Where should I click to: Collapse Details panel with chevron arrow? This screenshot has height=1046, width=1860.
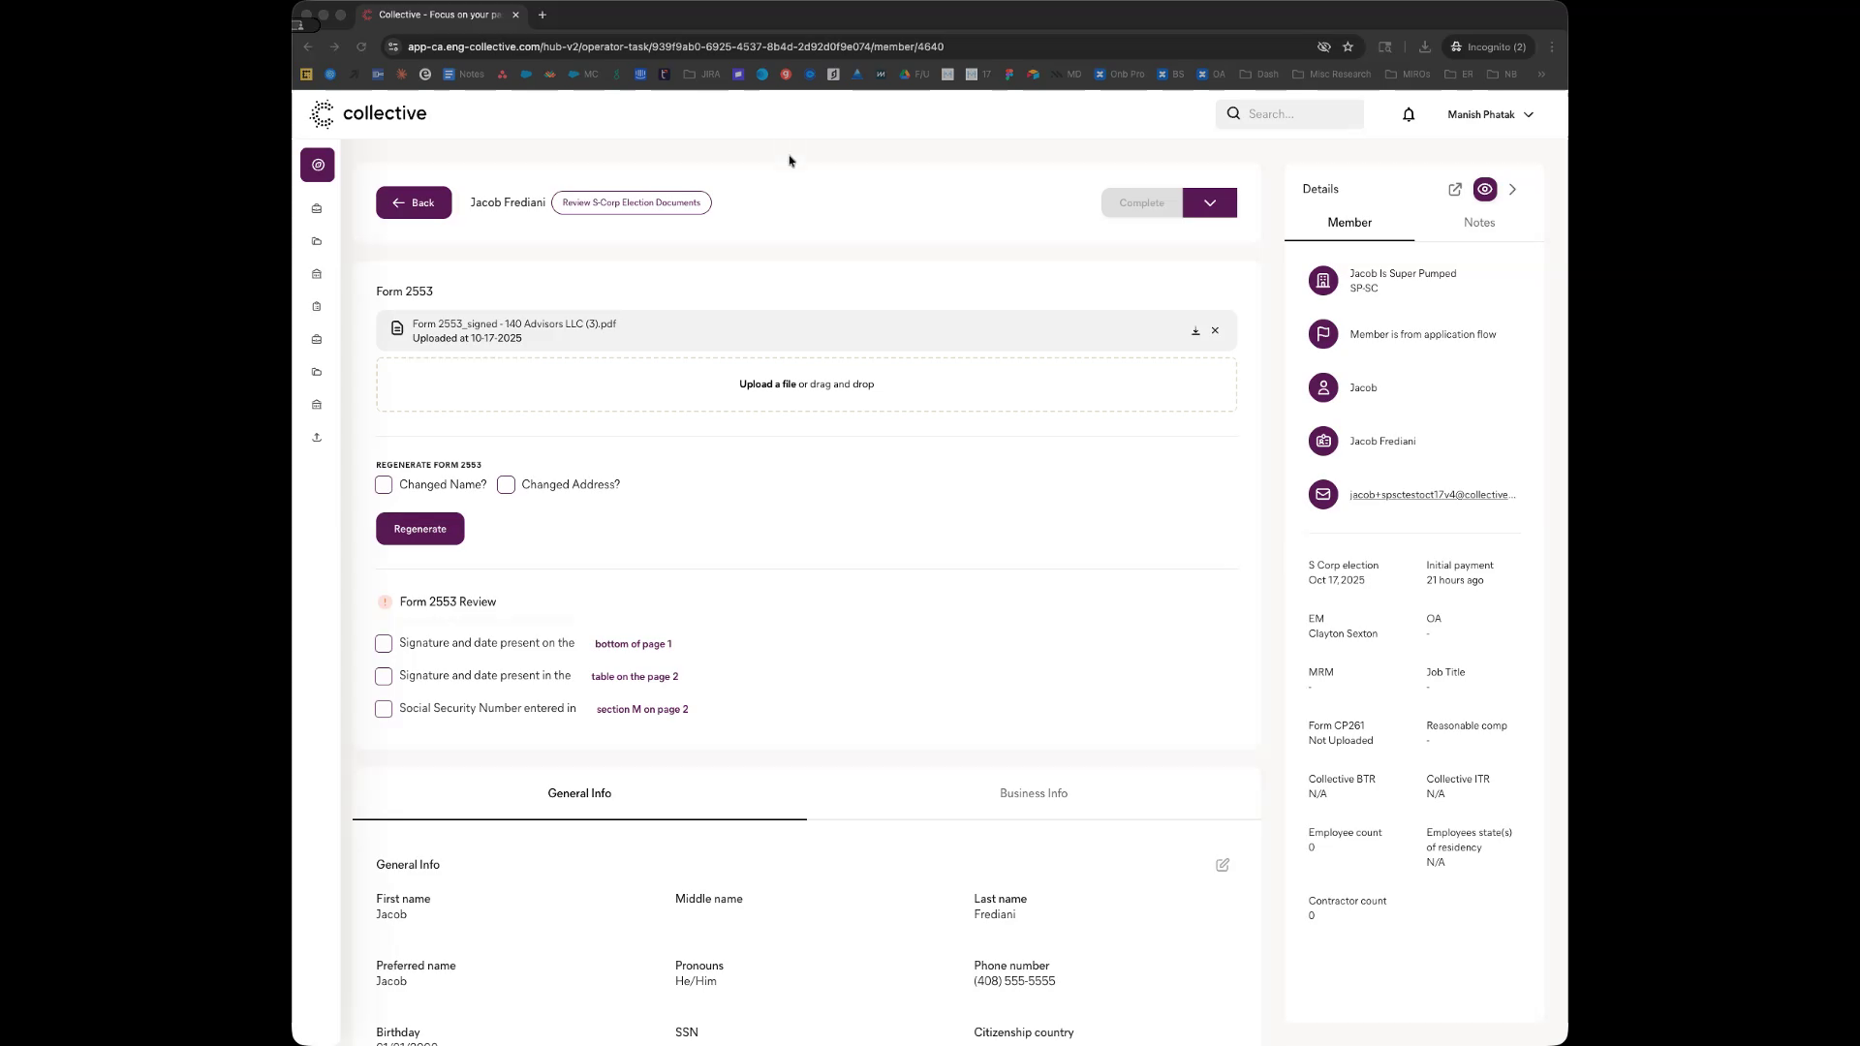click(x=1513, y=190)
